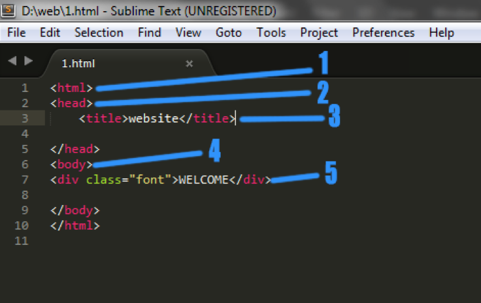Place cursor in opening <head> tag
Viewport: 481px width, 303px height.
71,103
